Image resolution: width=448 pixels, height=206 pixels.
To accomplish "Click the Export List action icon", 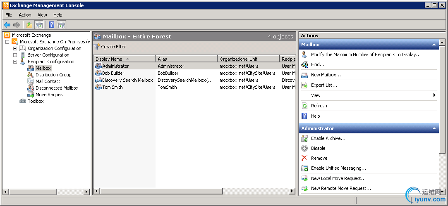I will [304, 85].
